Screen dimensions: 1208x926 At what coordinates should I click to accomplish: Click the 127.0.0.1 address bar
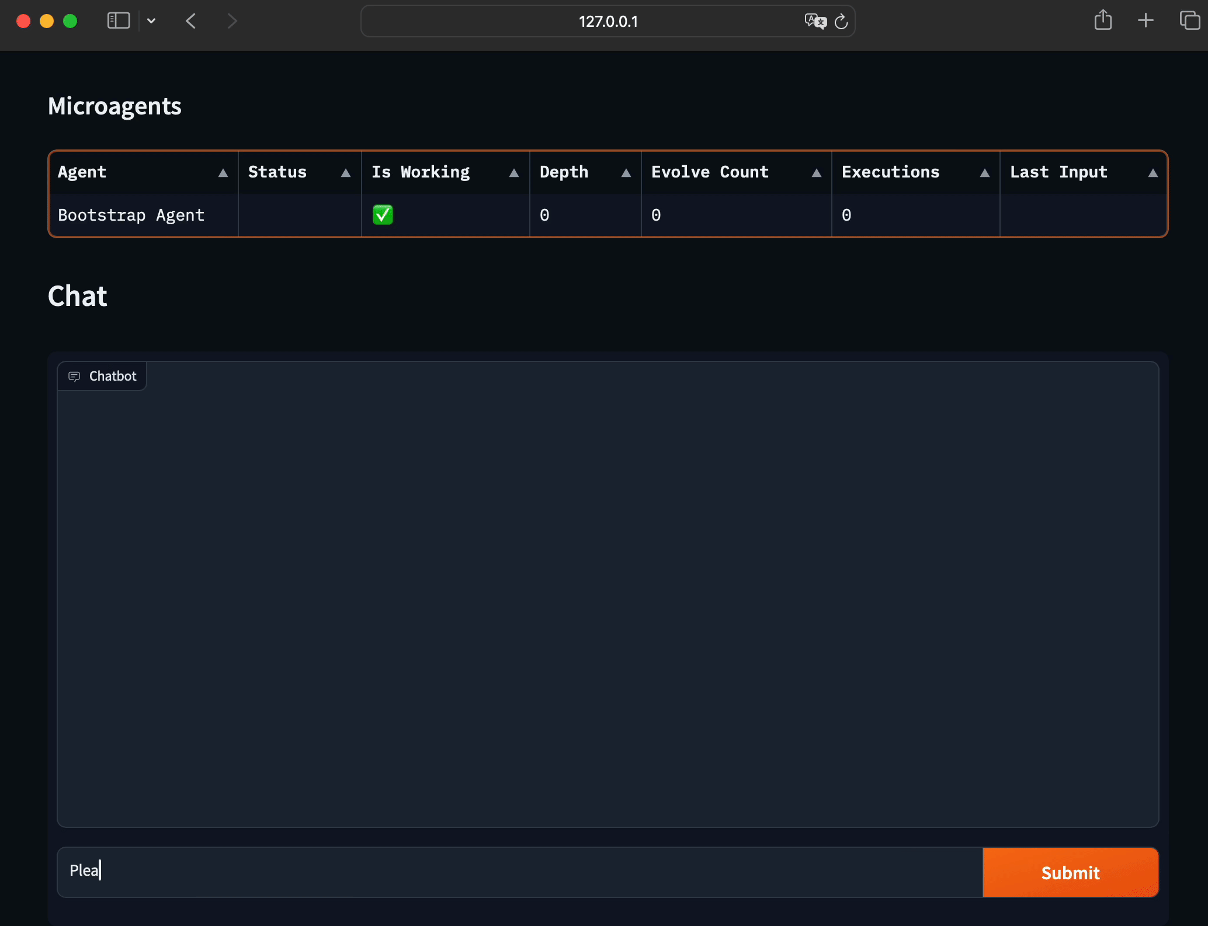(x=608, y=22)
